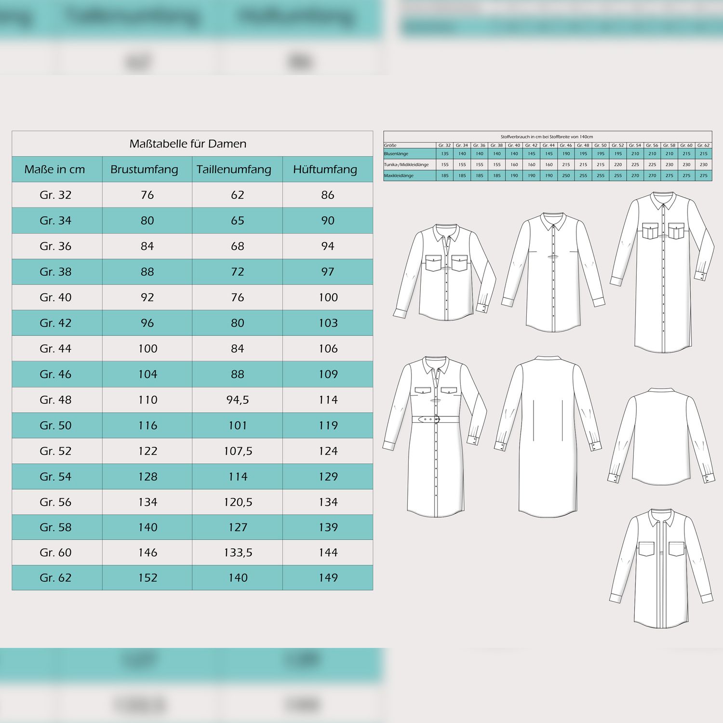Viewport: 723px width, 723px height.
Task: Click Taillenumfang value 94,5 for Gr. 48
Action: pyautogui.click(x=238, y=399)
